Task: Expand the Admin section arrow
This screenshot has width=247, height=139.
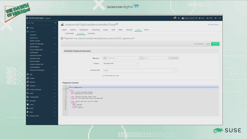Action: (55, 108)
